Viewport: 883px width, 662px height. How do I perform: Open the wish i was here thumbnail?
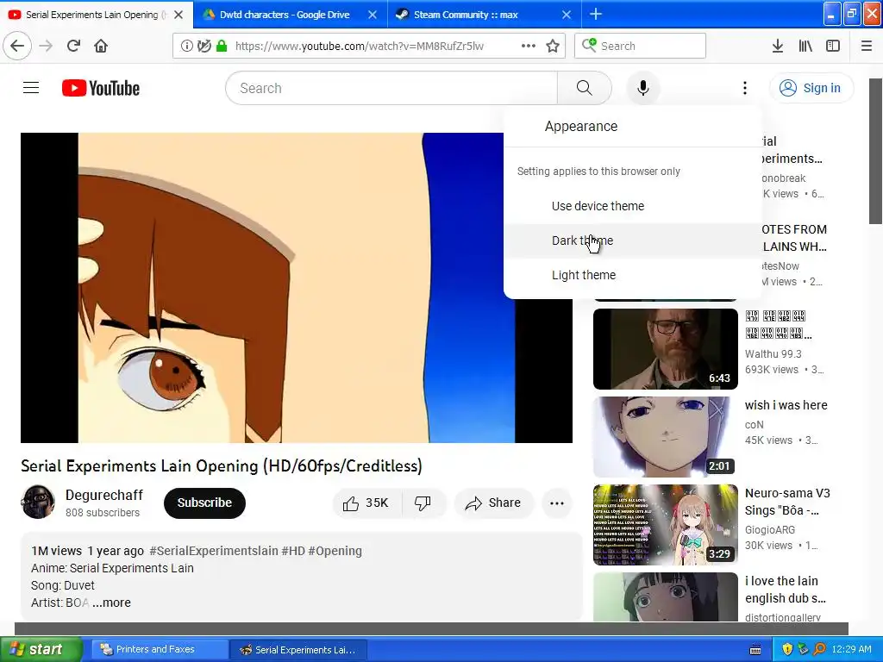coord(665,437)
